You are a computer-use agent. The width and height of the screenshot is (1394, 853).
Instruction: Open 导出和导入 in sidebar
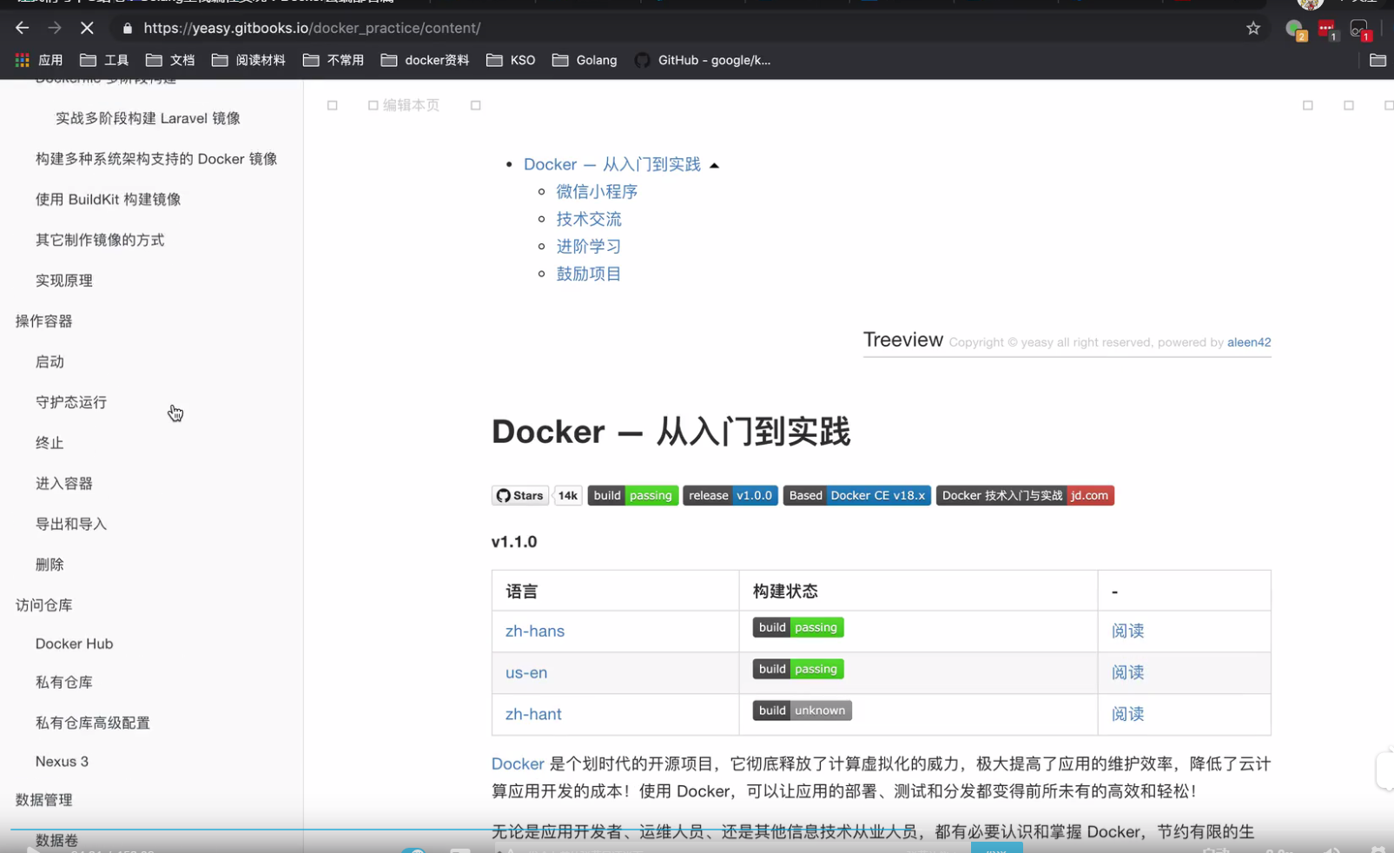click(x=71, y=524)
